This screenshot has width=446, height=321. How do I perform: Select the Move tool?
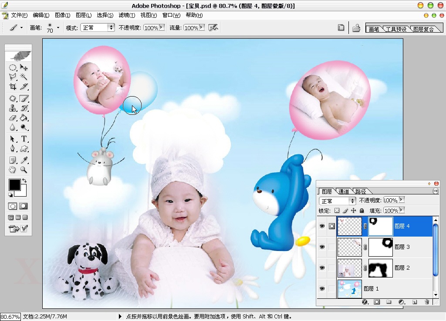pyautogui.click(x=24, y=67)
